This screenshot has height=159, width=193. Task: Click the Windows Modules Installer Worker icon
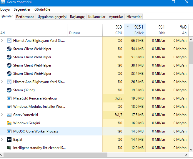(9, 107)
